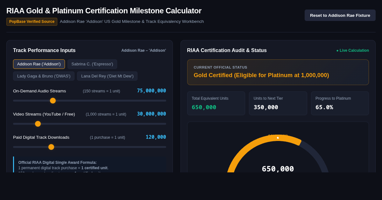
Task: Click the On-Demand Audio Streams slider handle
Action: click(x=53, y=101)
